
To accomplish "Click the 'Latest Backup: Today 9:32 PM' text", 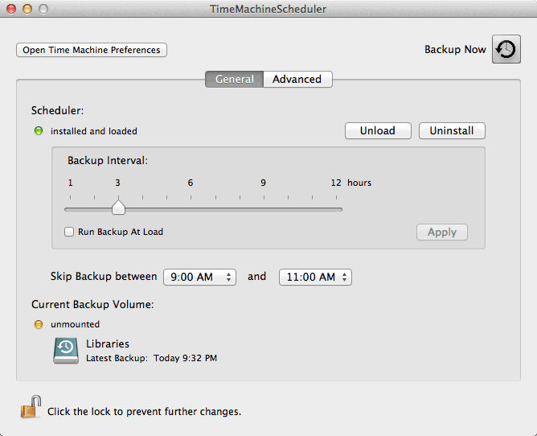I will (151, 358).
